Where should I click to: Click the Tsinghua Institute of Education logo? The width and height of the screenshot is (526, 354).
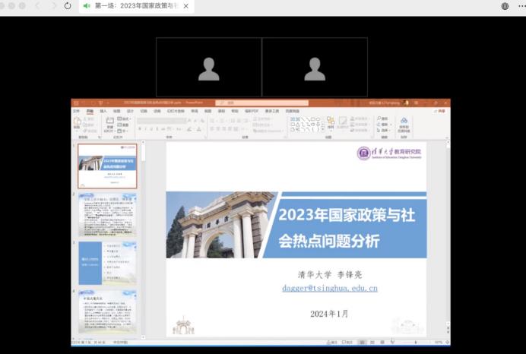pos(389,153)
